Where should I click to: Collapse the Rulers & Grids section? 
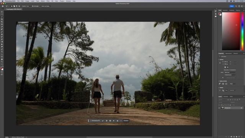[219, 81]
